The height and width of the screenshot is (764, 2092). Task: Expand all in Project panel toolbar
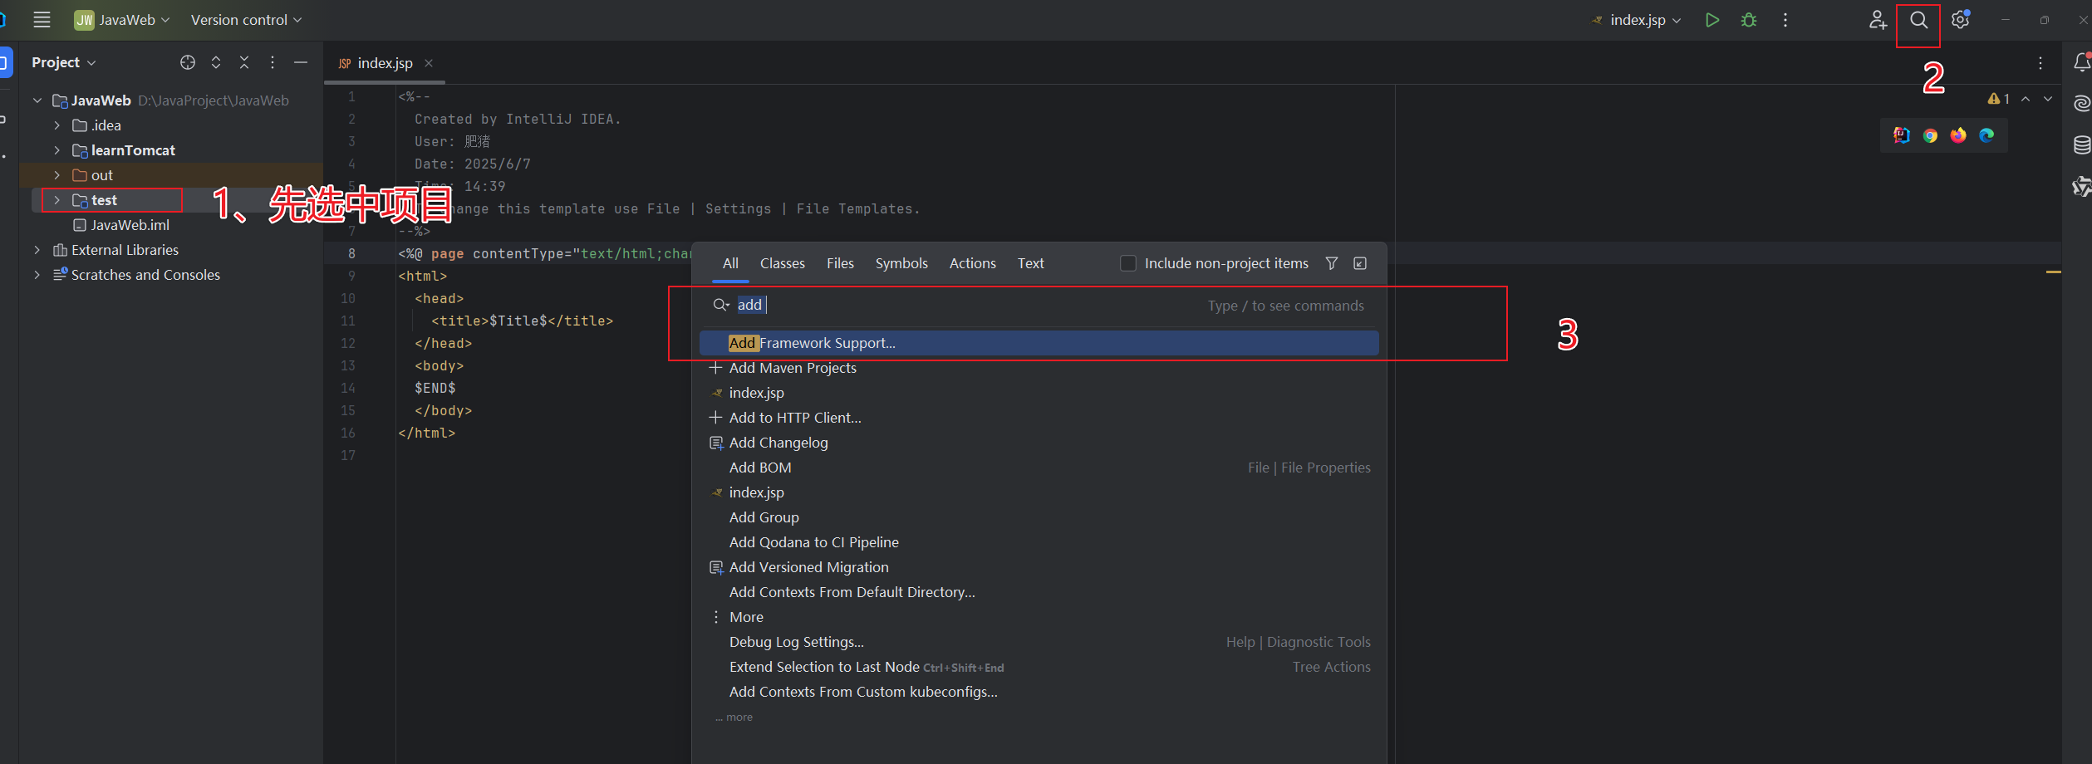pos(216,62)
